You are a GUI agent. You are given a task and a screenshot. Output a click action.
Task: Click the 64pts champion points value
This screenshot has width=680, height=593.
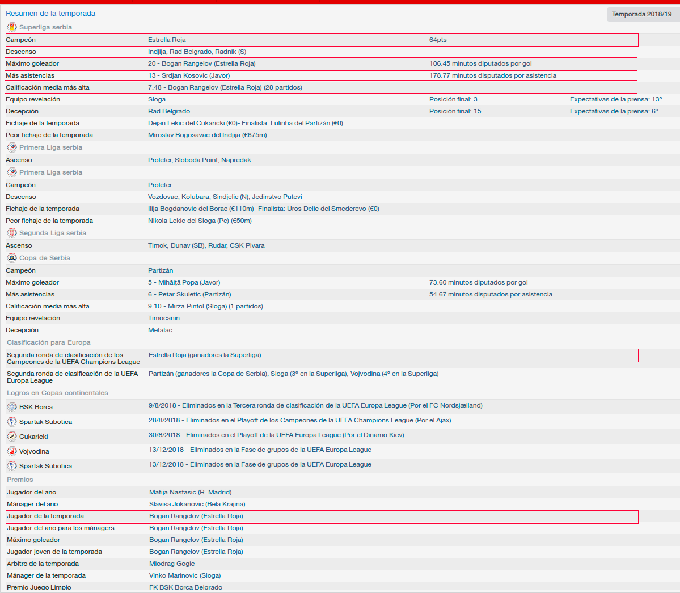click(438, 40)
